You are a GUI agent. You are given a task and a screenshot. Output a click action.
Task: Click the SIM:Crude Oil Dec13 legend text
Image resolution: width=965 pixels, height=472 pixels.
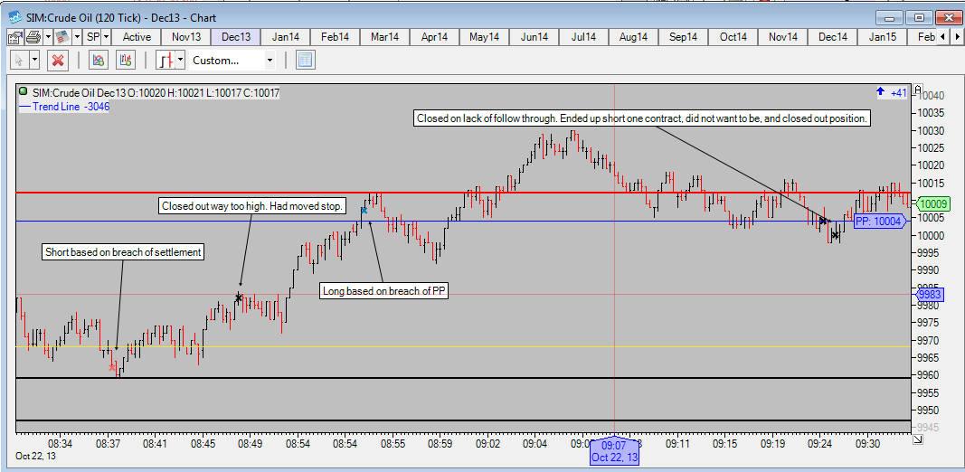pos(156,93)
